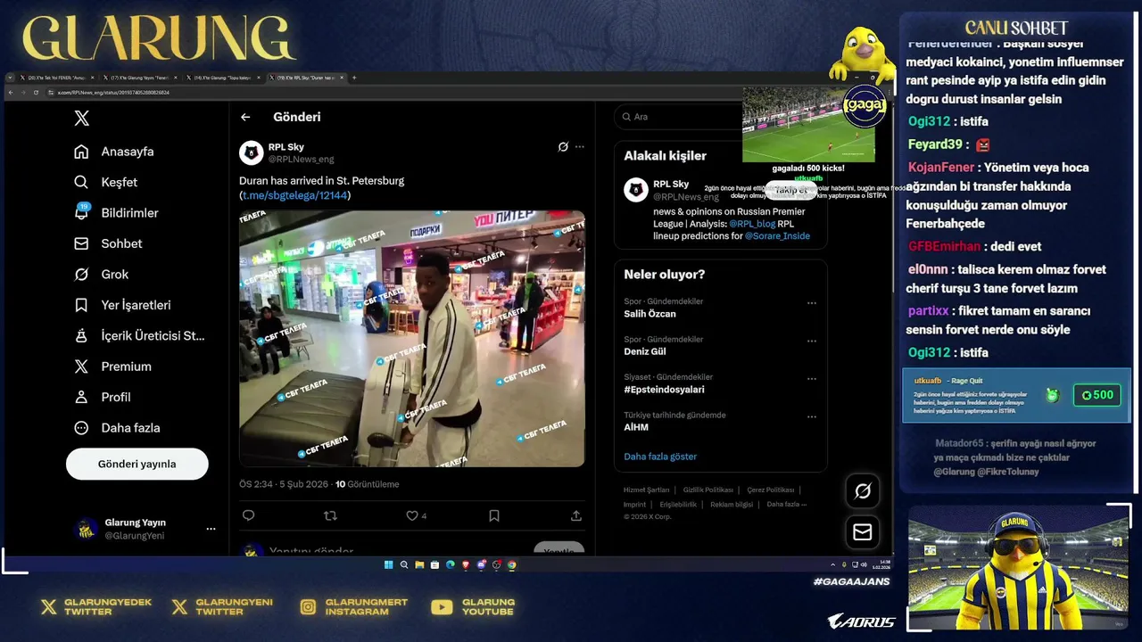This screenshot has width=1142, height=642.
Task: Open RPL Sky profile avatar on post
Action: coord(251,152)
